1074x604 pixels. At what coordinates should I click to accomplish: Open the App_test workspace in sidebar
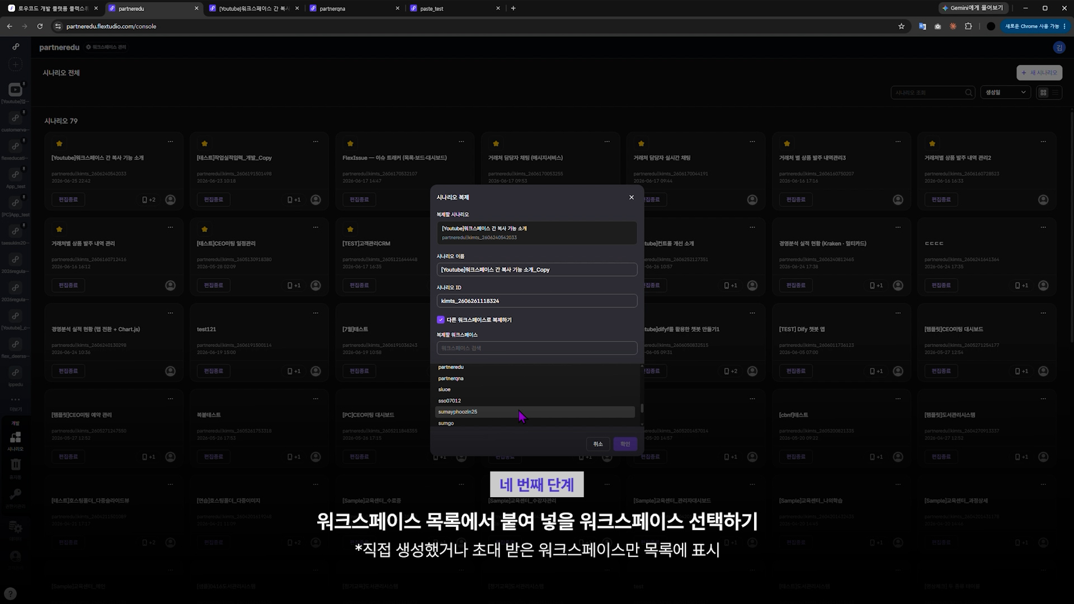(16, 175)
